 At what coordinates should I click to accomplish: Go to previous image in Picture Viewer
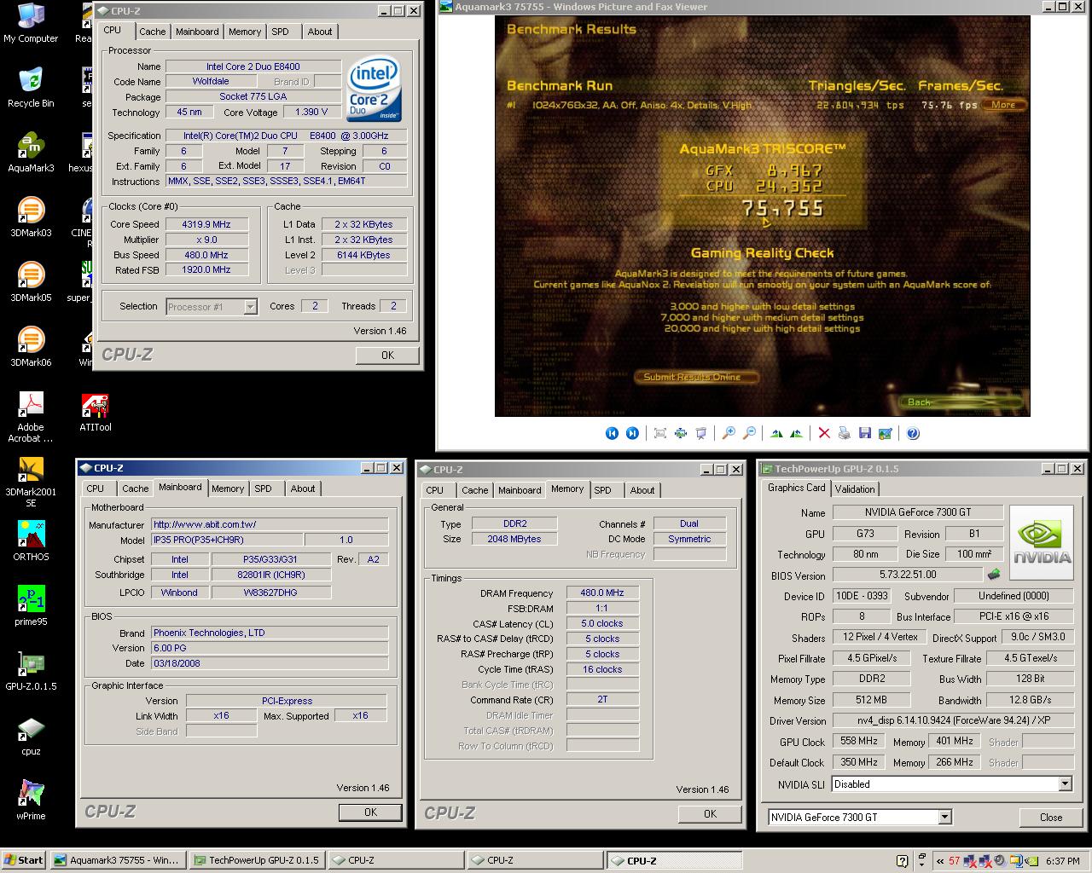pos(612,433)
